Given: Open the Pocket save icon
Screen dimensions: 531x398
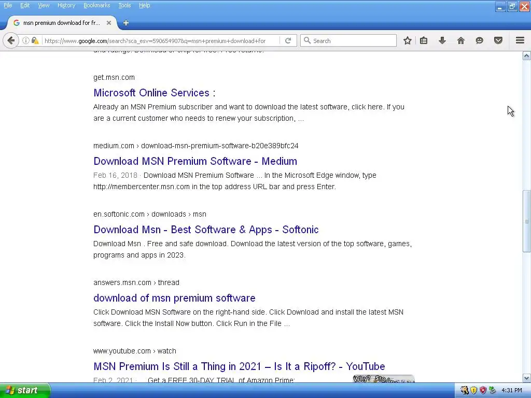Looking at the screenshot, I should pos(498,40).
